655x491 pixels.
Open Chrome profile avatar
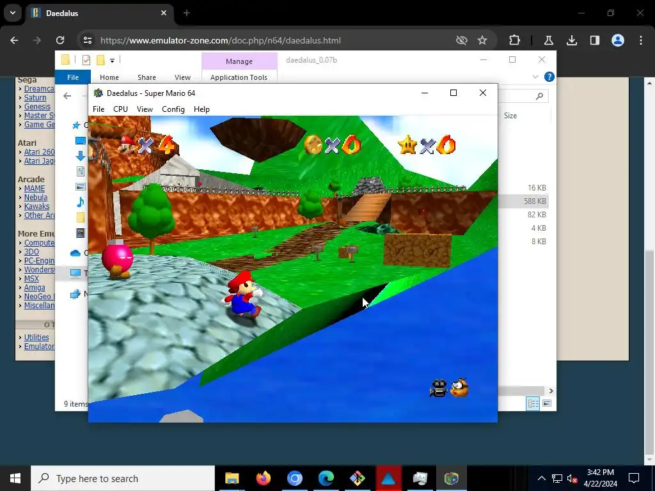click(x=617, y=40)
